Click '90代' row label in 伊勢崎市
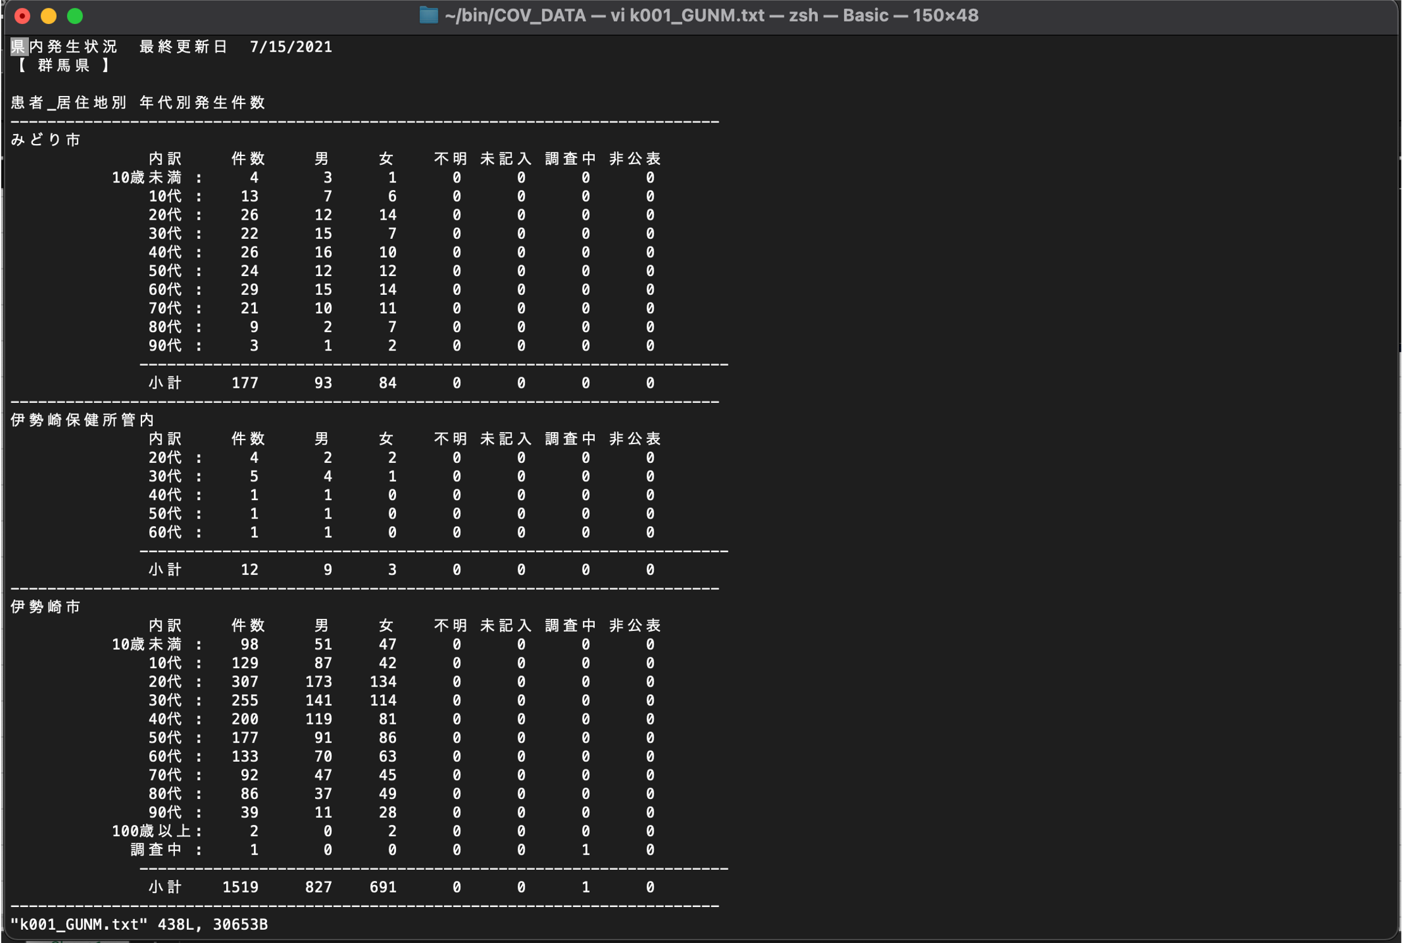The width and height of the screenshot is (1402, 943). (x=165, y=813)
